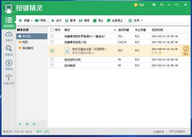Click the 新建 green plus icon
Image resolution: width=192 pixels, height=137 pixels.
click(20, 20)
